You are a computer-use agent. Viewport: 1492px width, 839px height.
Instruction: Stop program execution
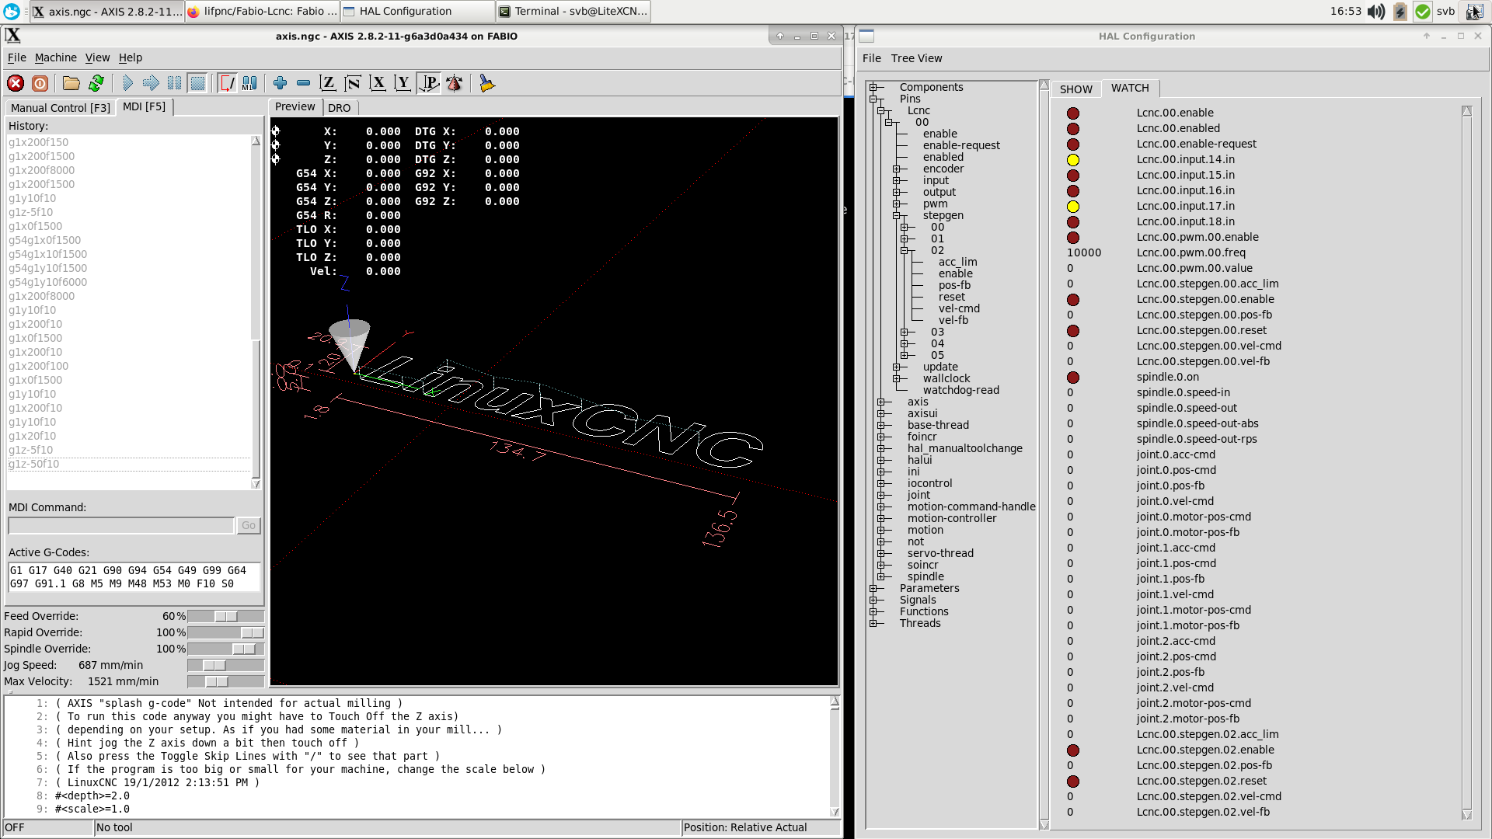197,83
